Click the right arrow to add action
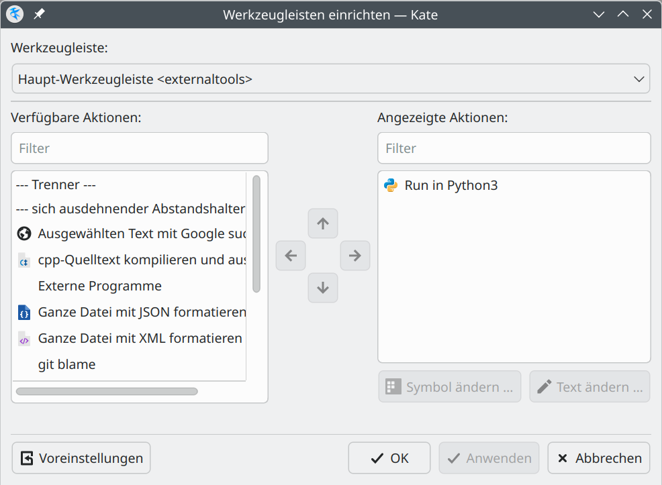662x485 pixels. pos(355,256)
